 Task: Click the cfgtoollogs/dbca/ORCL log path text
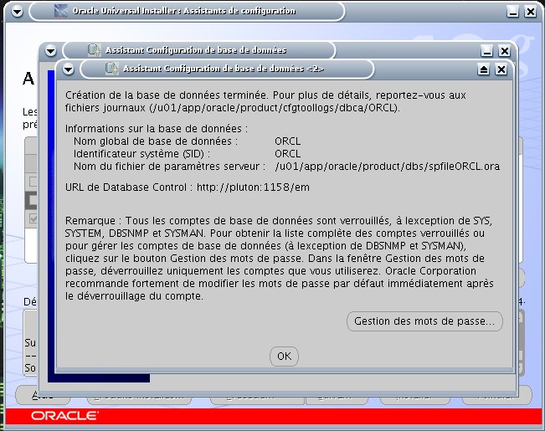coord(275,108)
